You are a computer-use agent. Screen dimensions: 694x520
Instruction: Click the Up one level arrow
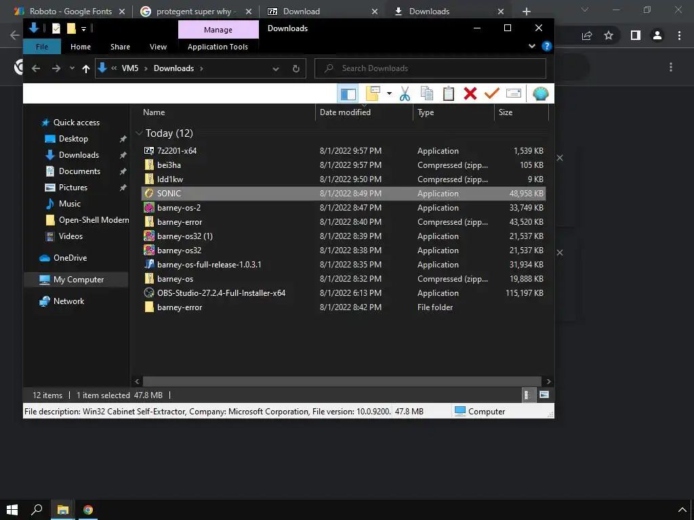86,68
